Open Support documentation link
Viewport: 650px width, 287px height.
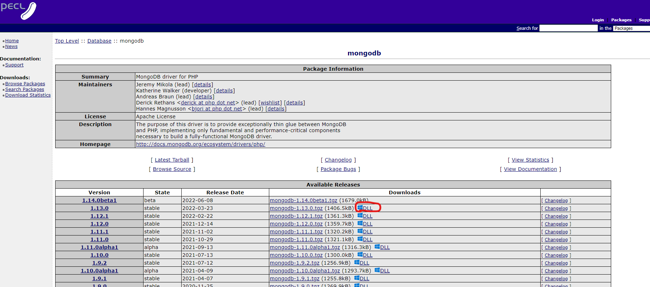pyautogui.click(x=14, y=65)
